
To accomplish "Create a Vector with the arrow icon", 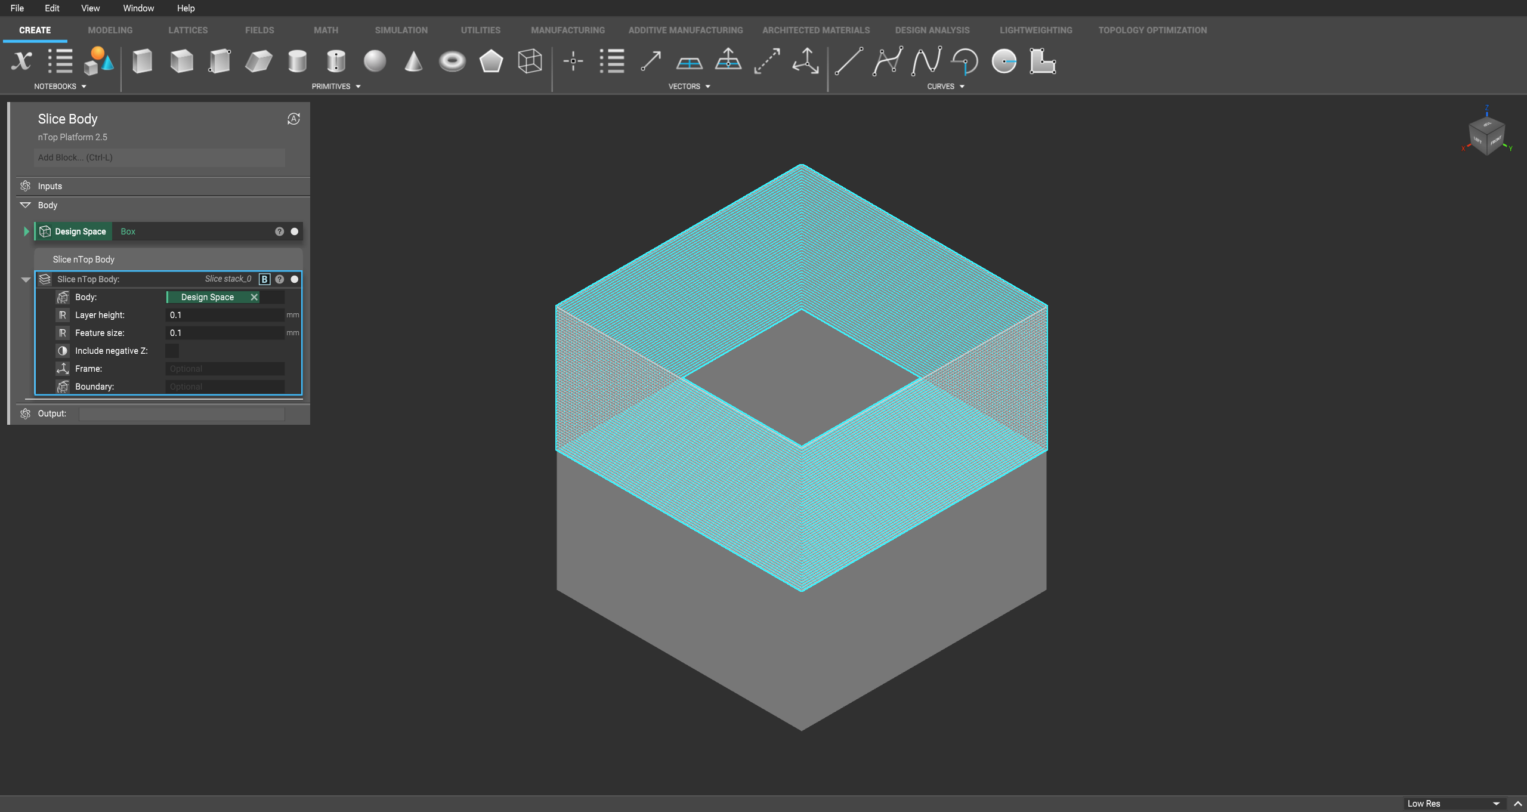I will pos(651,61).
